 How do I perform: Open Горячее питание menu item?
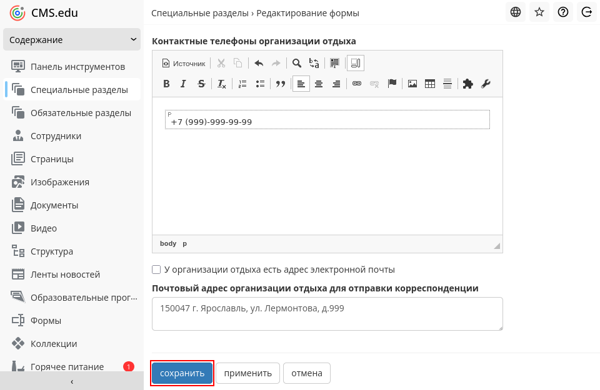tap(72, 367)
